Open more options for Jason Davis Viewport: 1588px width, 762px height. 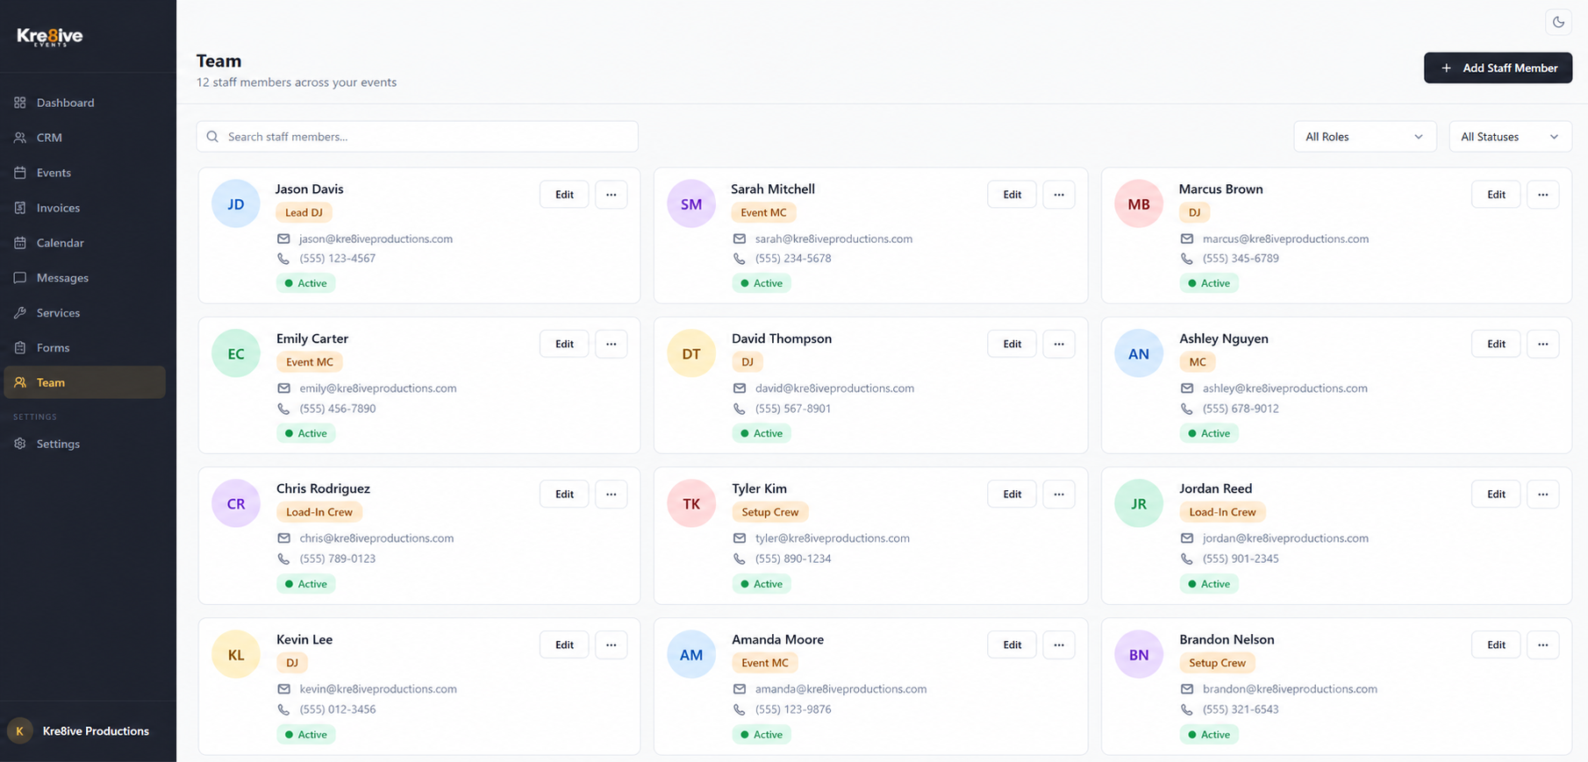(x=611, y=195)
